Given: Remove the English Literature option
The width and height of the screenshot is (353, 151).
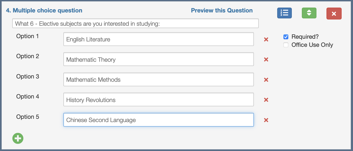Looking at the screenshot, I should [266, 40].
